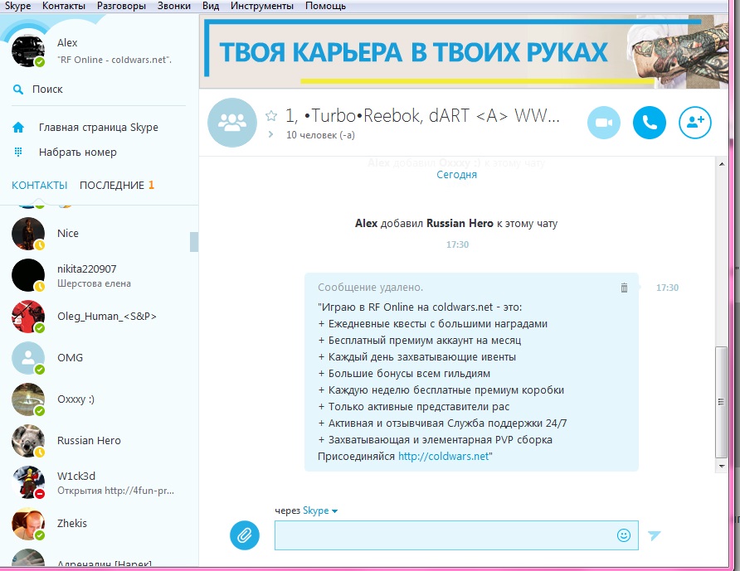Open the Nice contact avatar
Image resolution: width=740 pixels, height=571 pixels.
pyautogui.click(x=28, y=234)
